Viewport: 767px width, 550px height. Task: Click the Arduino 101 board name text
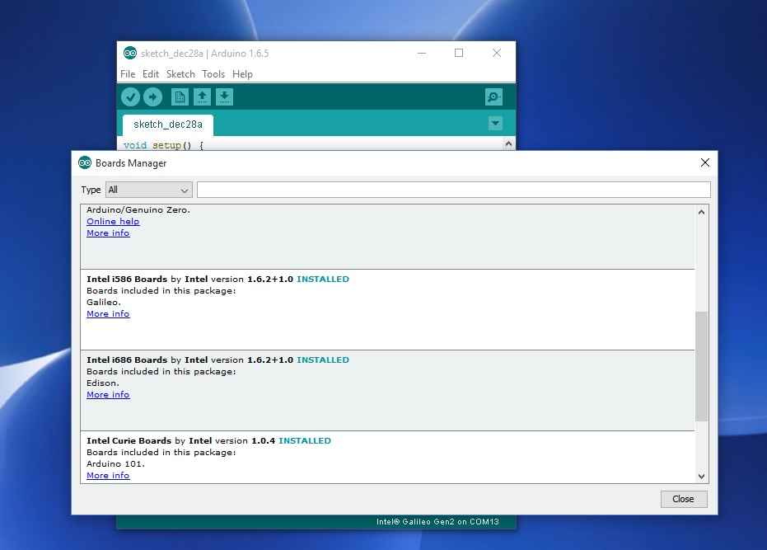tap(115, 463)
